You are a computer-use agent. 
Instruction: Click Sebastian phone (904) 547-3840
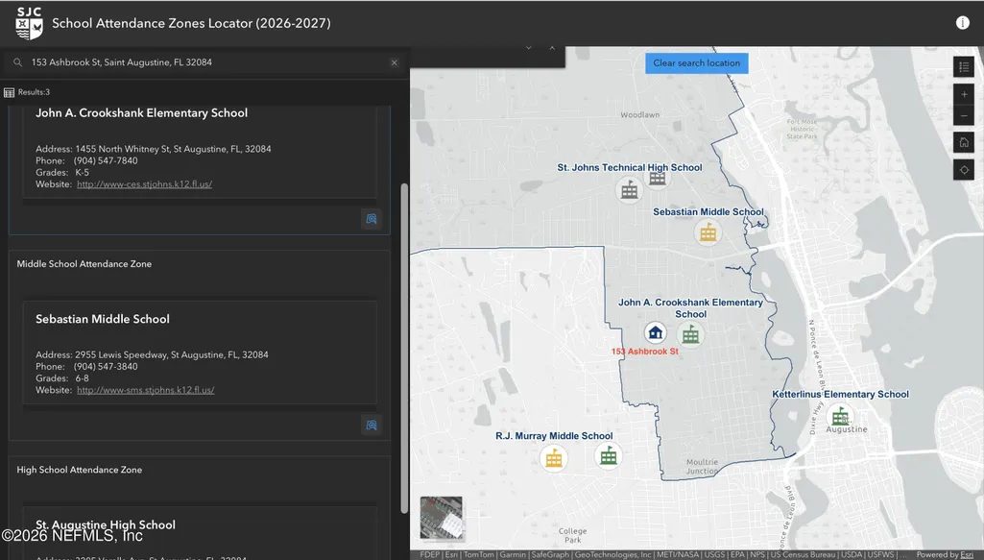[106, 367]
